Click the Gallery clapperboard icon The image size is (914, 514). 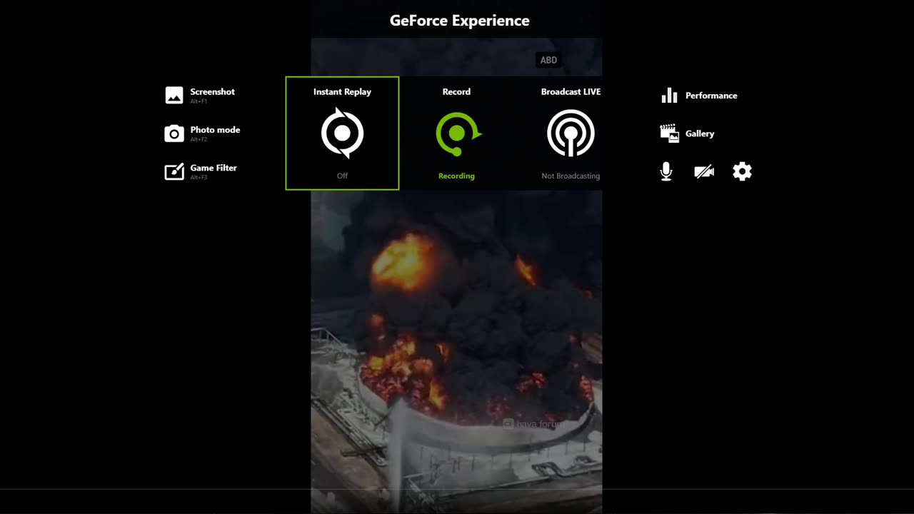(669, 133)
